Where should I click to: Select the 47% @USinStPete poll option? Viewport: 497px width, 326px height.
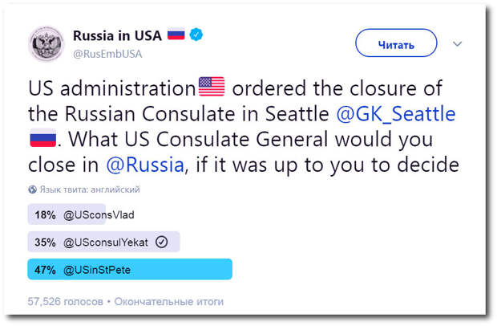[x=130, y=270]
